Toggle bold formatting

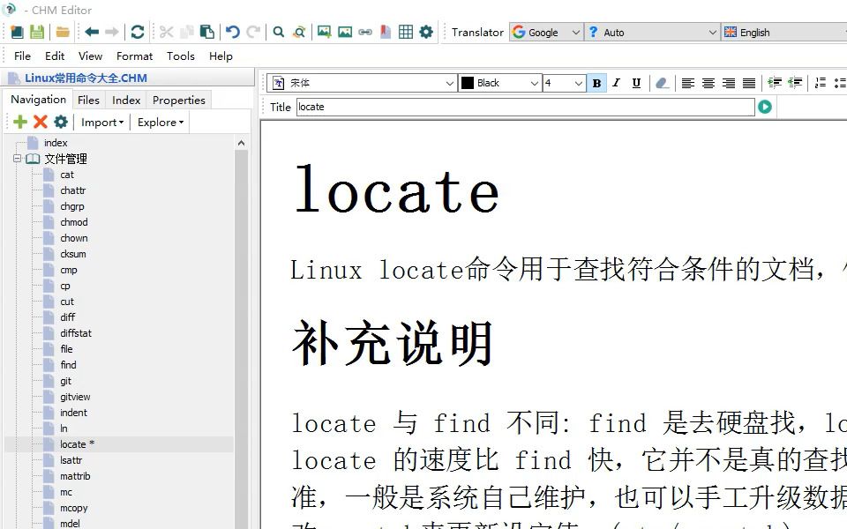click(x=597, y=83)
